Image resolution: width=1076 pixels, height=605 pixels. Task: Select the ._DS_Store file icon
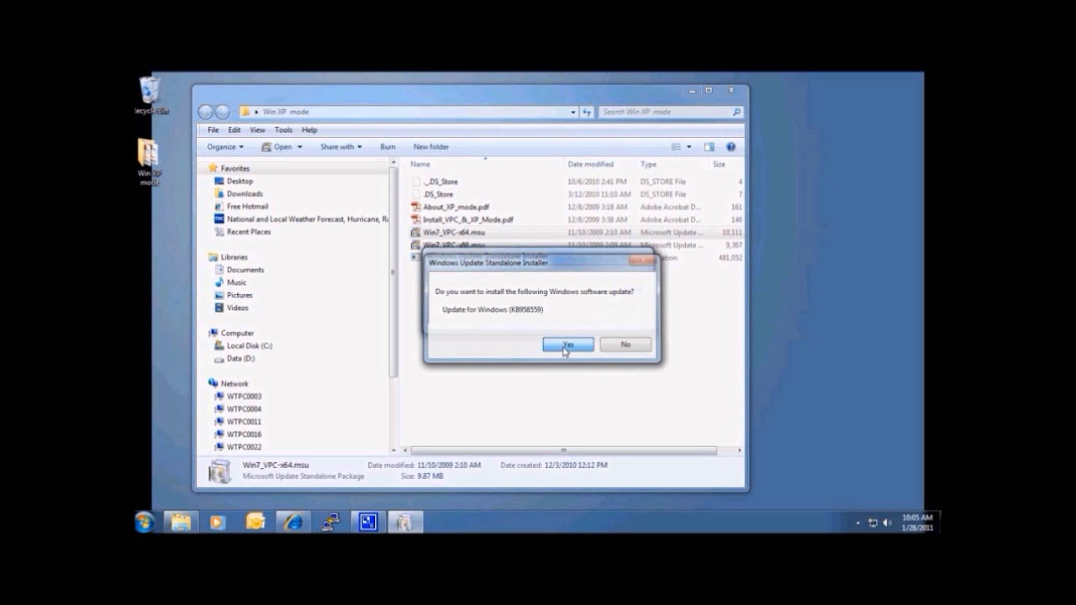[x=416, y=181]
